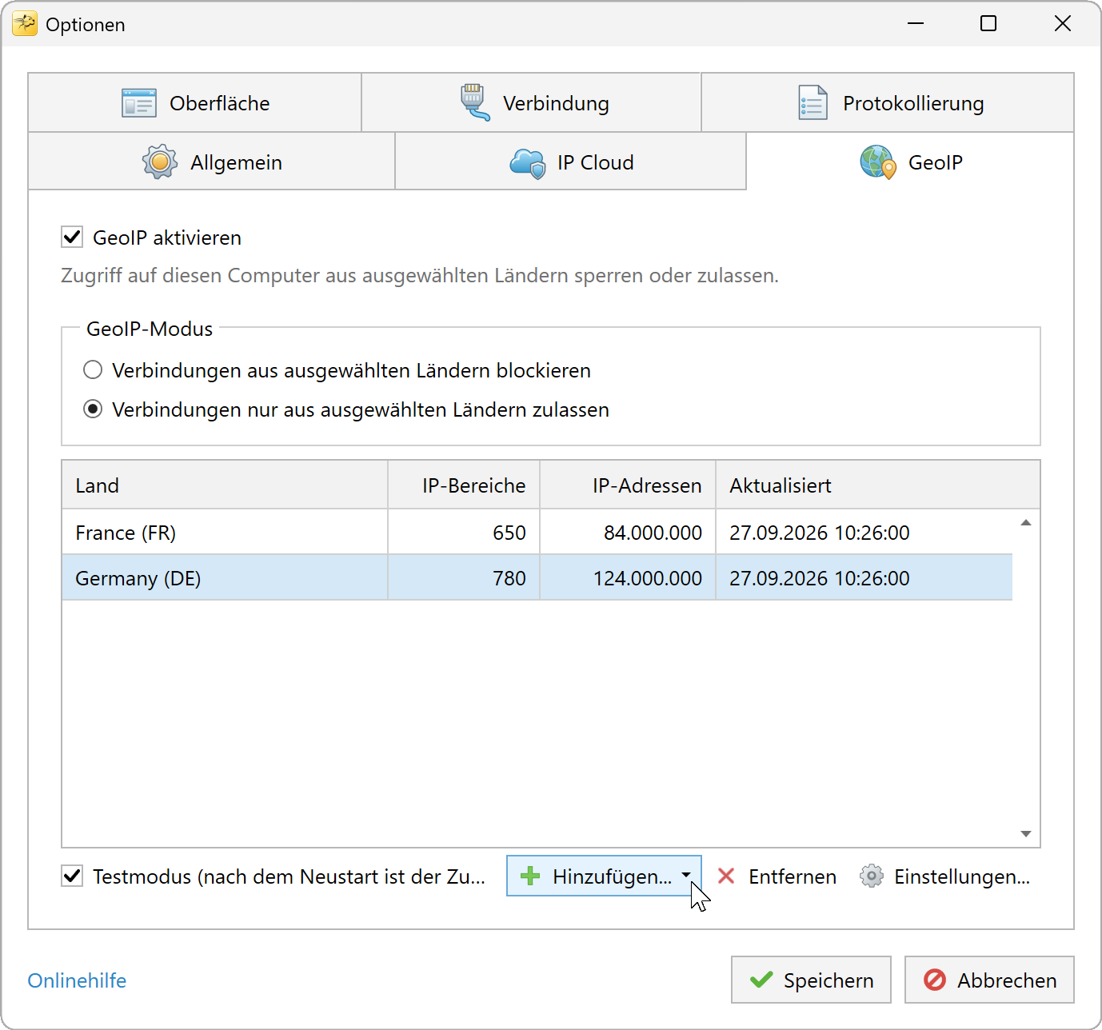
Task: Switch to the Verbindung tab
Action: 532,102
